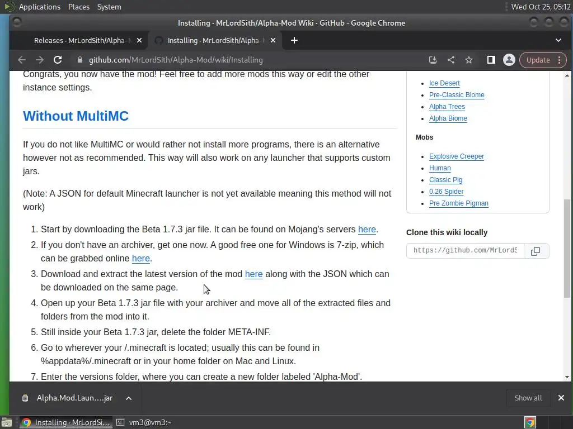Follow the 7-zip 'here' link

pos(140,258)
